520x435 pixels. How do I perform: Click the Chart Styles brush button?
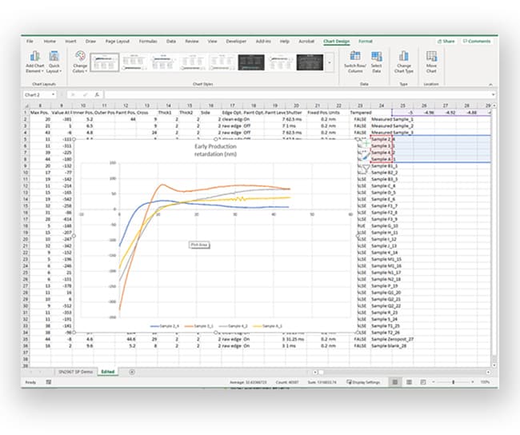(x=366, y=156)
